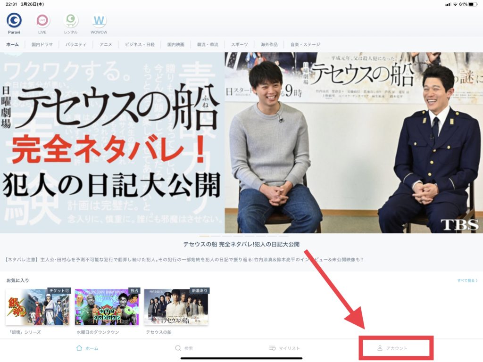Tap the テセウスの船 label under favorites
The image size is (483, 362).
pos(158,332)
